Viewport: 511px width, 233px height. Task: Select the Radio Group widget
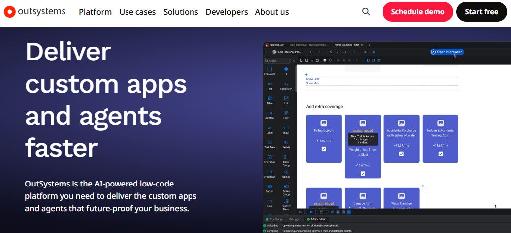(286, 161)
